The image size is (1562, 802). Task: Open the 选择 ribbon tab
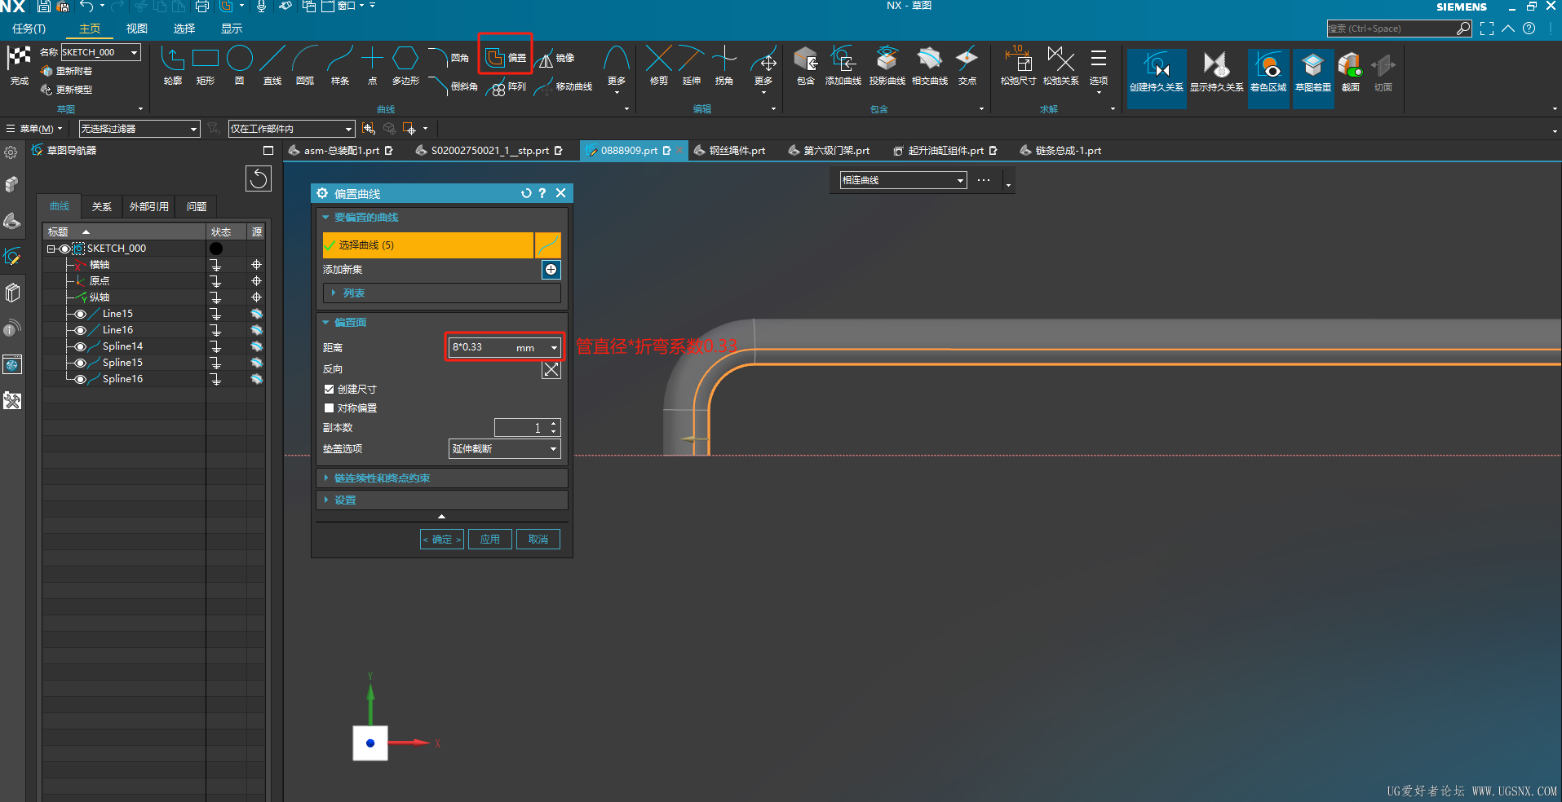184,29
